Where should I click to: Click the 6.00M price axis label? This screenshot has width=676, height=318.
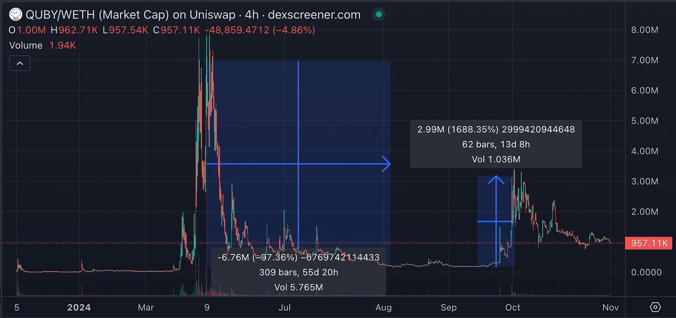point(644,90)
